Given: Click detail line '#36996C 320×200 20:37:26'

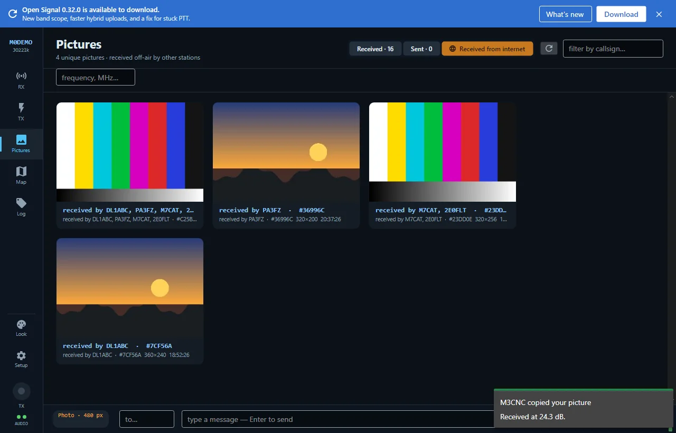Looking at the screenshot, I should point(306,219).
